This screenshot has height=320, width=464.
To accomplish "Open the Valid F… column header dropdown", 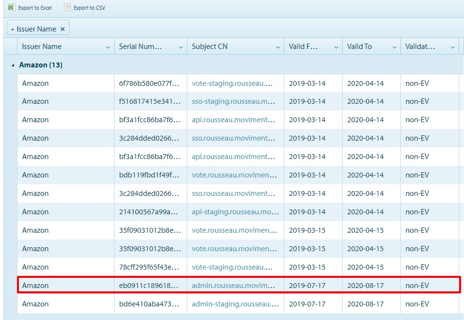I will [336, 47].
